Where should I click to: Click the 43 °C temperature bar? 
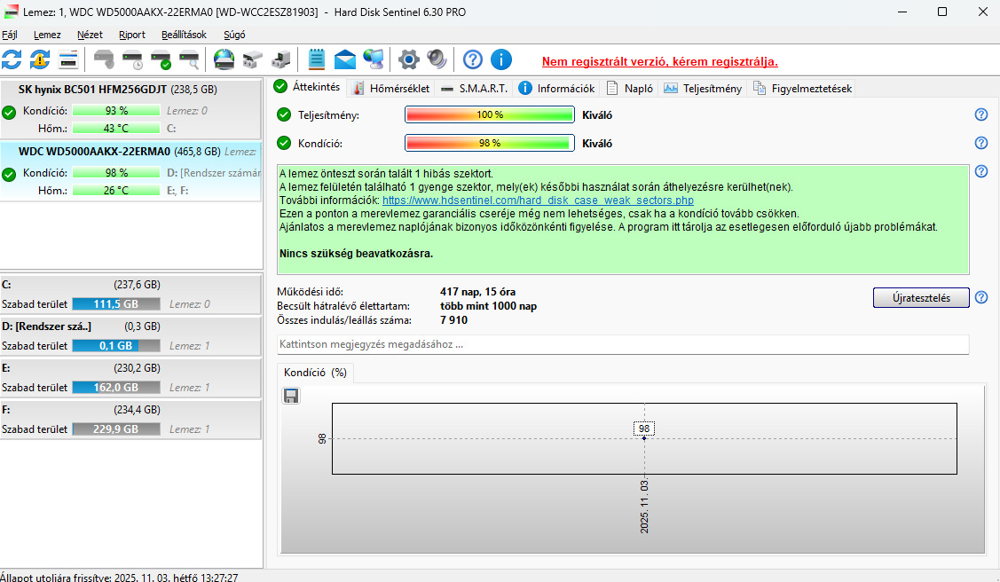pos(116,128)
